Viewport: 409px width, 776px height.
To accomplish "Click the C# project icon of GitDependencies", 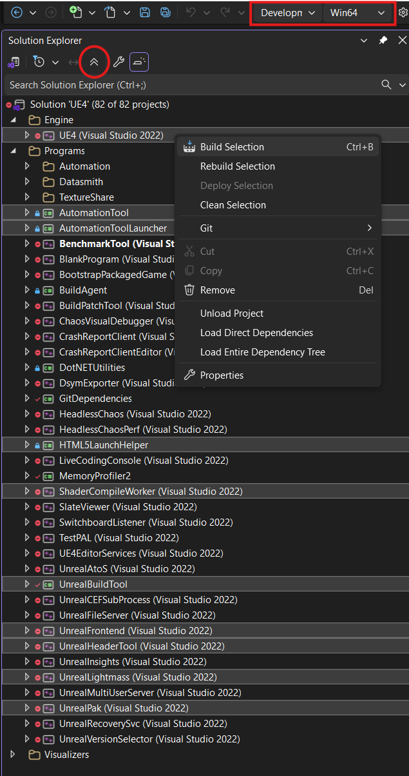I will tap(48, 399).
